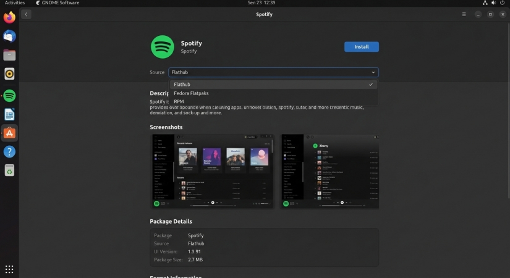Open the GNOME Software app menu

click(57, 2)
